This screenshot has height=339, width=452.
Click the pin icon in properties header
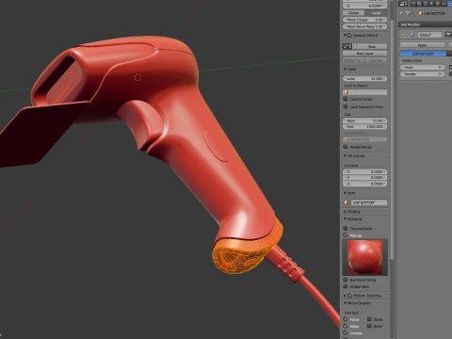coord(401,13)
